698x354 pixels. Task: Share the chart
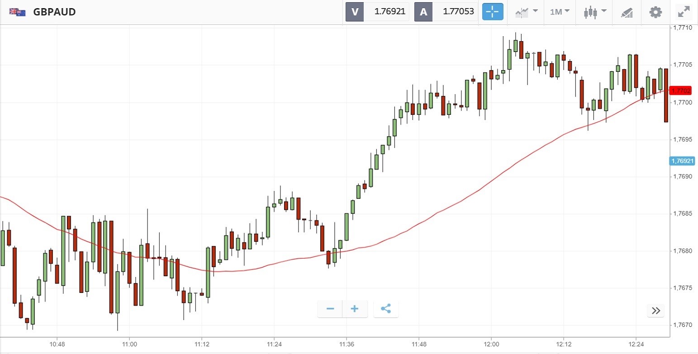(x=386, y=309)
